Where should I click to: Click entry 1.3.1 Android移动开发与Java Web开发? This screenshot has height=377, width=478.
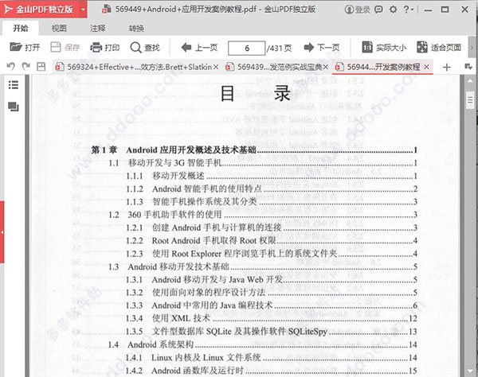(x=272, y=280)
